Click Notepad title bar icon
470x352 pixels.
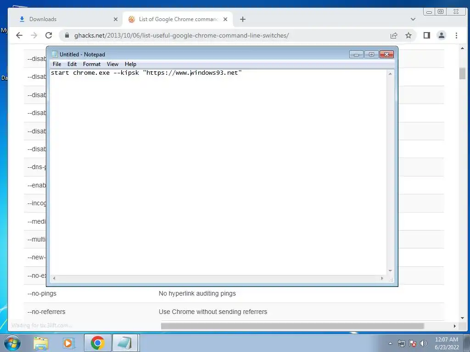click(55, 54)
